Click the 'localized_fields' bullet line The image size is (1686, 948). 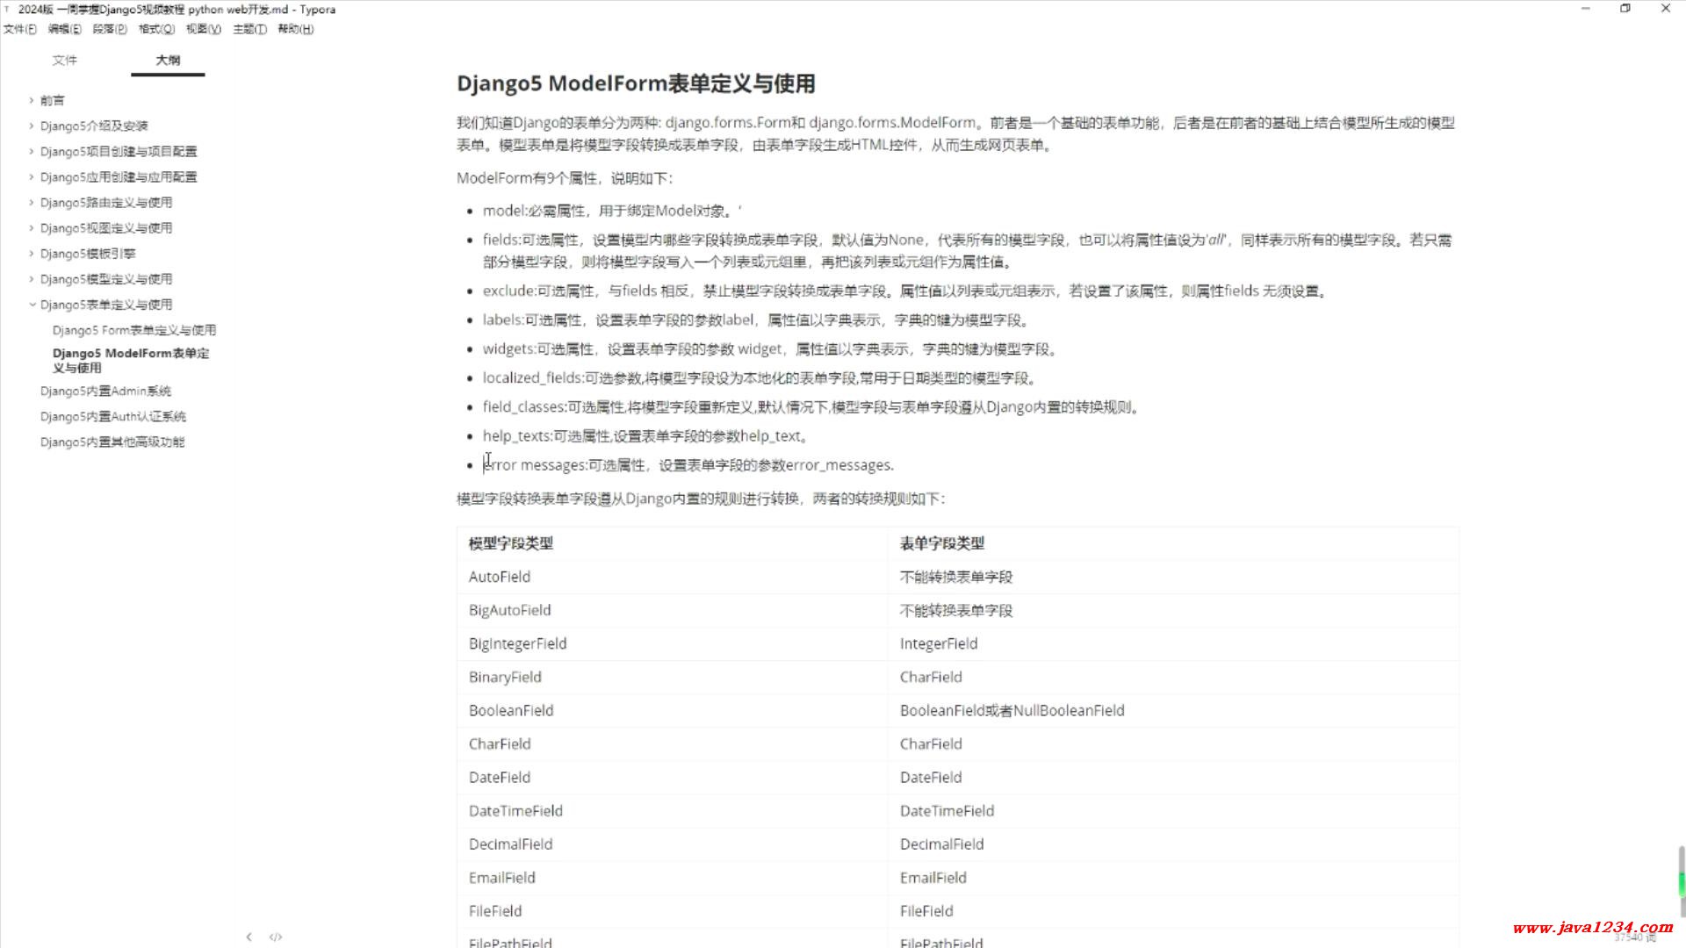click(x=760, y=377)
